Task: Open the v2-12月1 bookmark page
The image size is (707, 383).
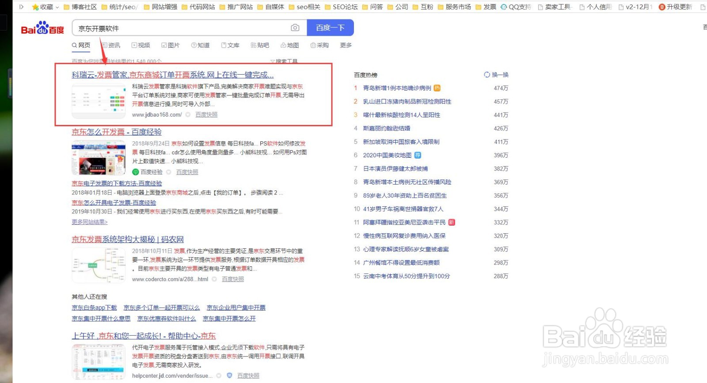Action: (635, 7)
